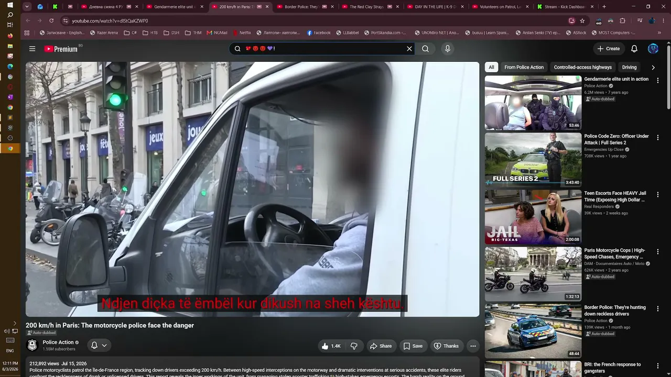671x377 pixels.
Task: Open the install app icon in address bar
Action: [x=572, y=20]
